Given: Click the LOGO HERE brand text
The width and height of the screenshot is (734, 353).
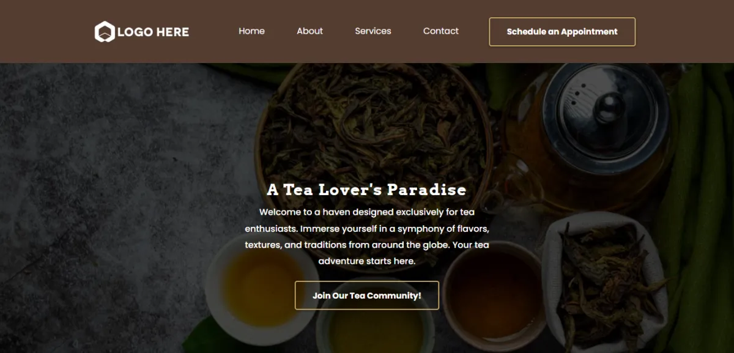Looking at the screenshot, I should pos(153,32).
